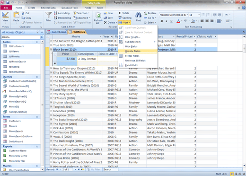
Task: Apply Underline formatting
Action: 171,21
